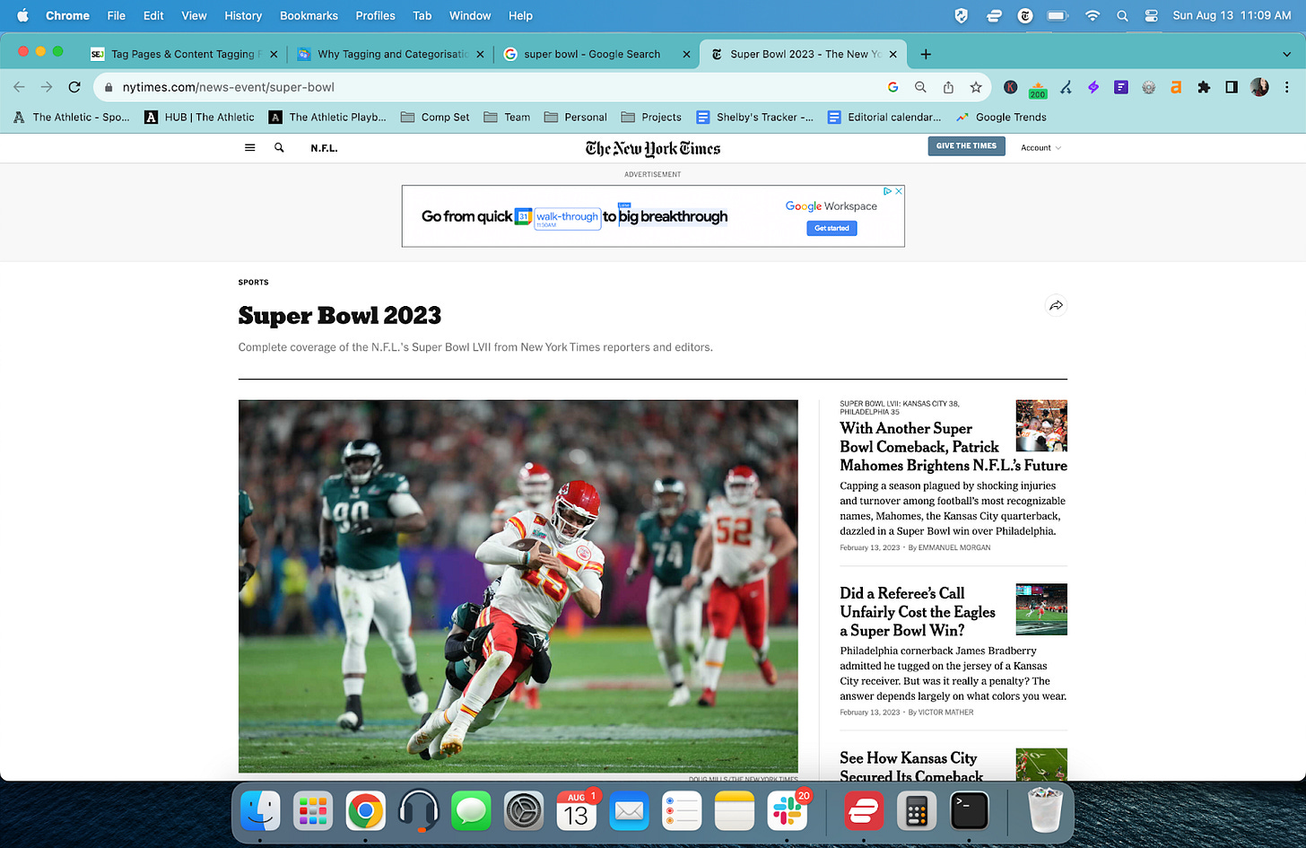Click the Wi-Fi status icon
The width and height of the screenshot is (1306, 848).
pyautogui.click(x=1093, y=15)
